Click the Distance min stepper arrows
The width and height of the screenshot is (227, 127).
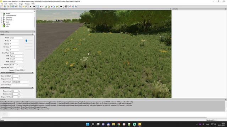pos(20,94)
